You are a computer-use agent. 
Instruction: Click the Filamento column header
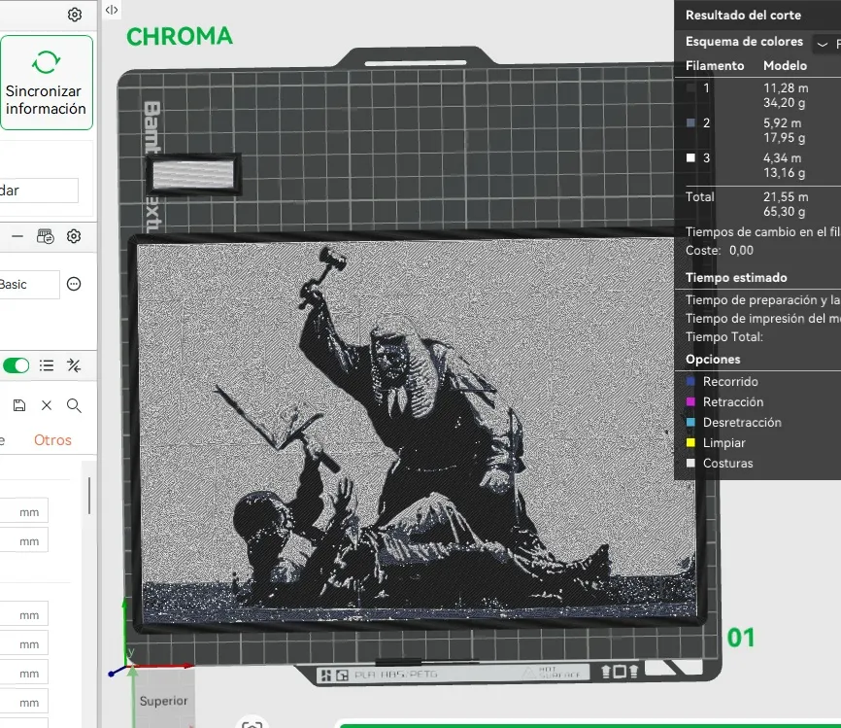tap(715, 65)
